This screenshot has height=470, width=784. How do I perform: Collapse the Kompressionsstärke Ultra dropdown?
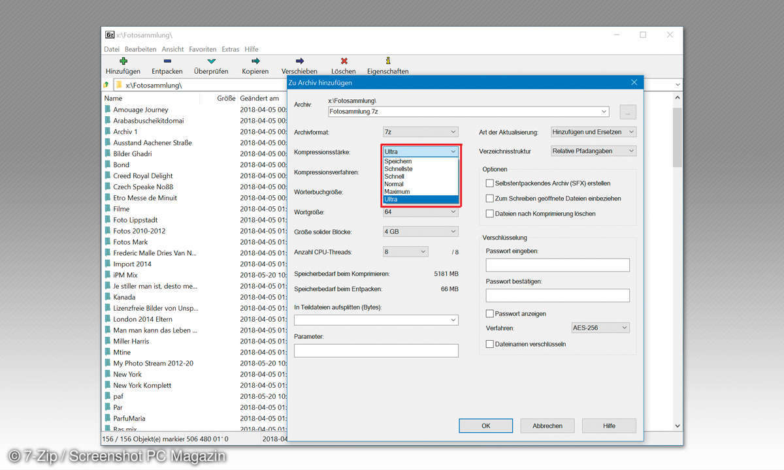coord(420,151)
